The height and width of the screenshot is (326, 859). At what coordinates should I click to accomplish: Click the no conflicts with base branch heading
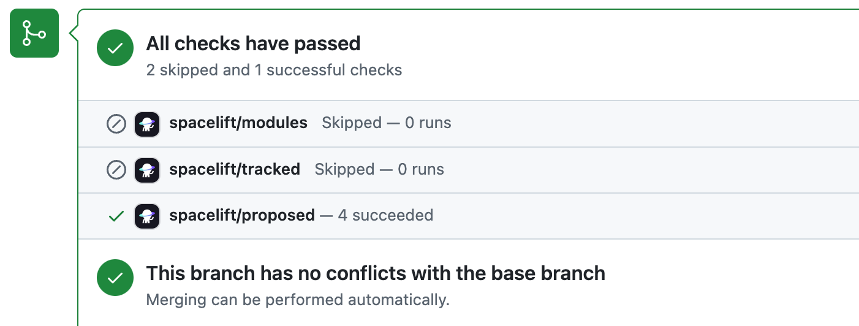click(x=376, y=273)
